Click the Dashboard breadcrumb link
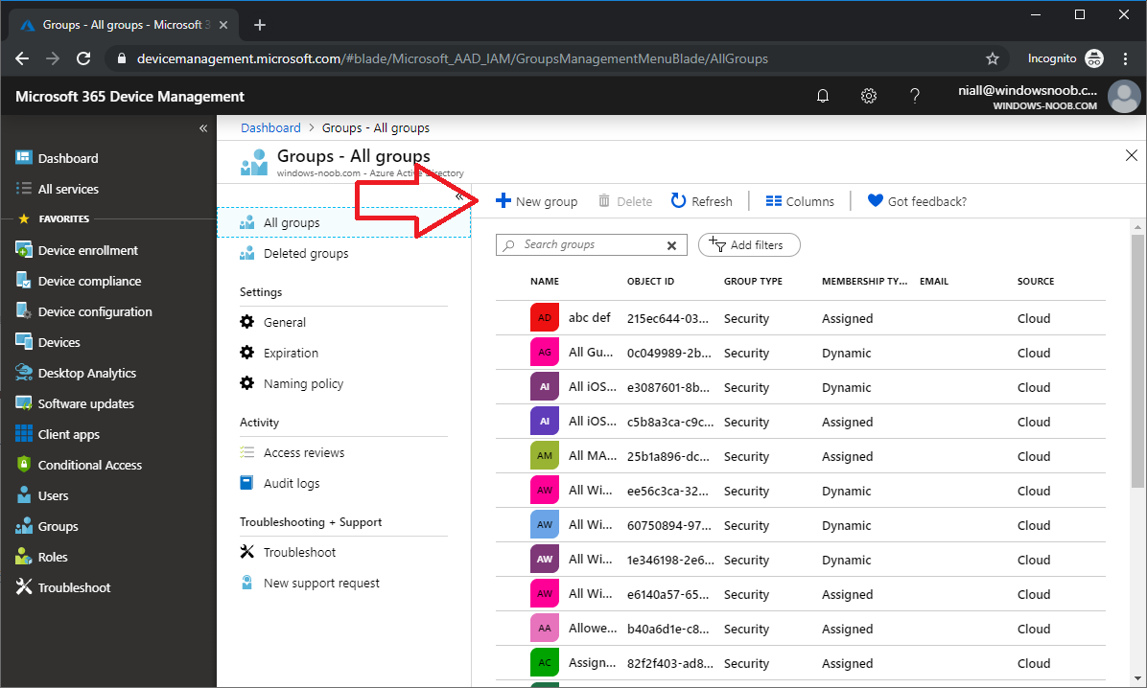 (270, 128)
